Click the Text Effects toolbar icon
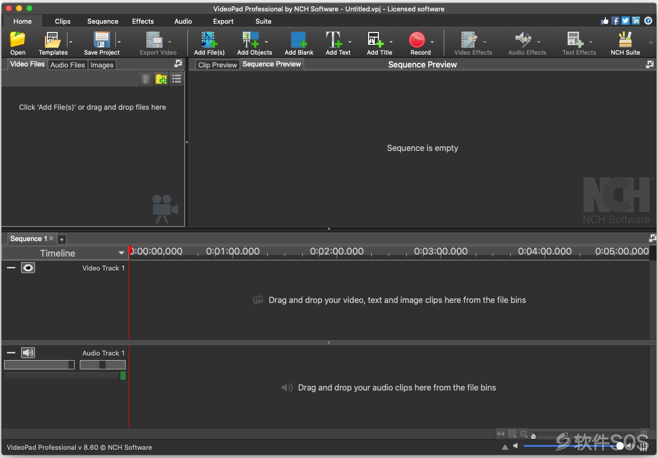 pos(575,40)
